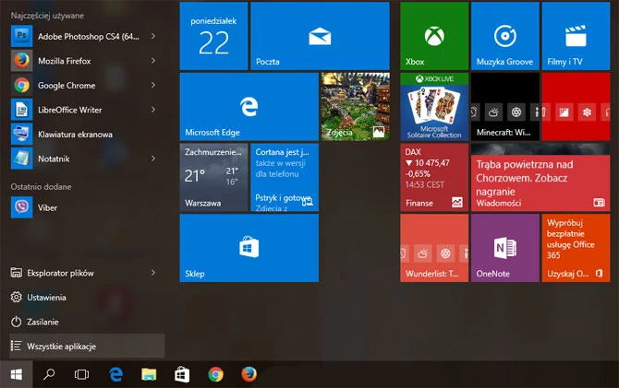Open the Sklep store tile
This screenshot has height=388, width=619.
[x=249, y=248]
